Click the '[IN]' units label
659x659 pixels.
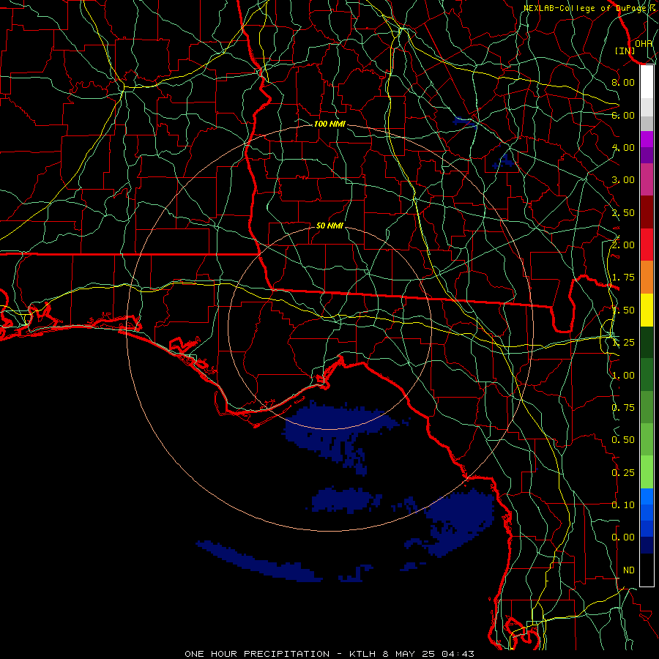click(625, 51)
